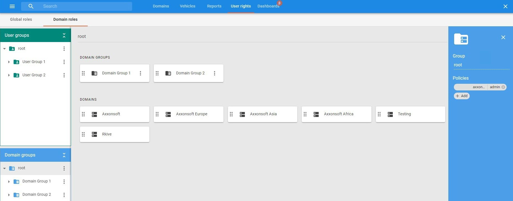Open three-dot menu on Domain Group 2 card
The width and height of the screenshot is (513, 201).
[x=215, y=73]
